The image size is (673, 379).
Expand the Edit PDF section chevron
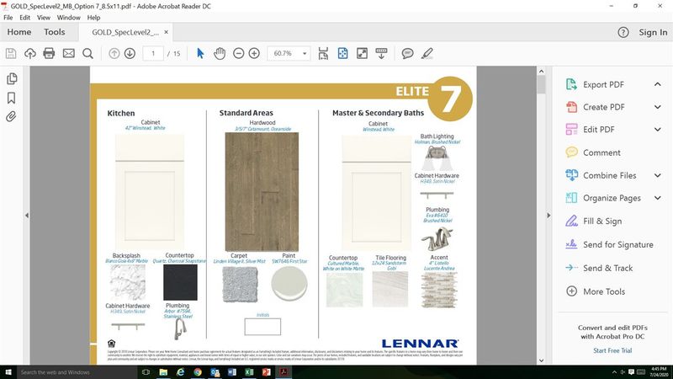(658, 130)
